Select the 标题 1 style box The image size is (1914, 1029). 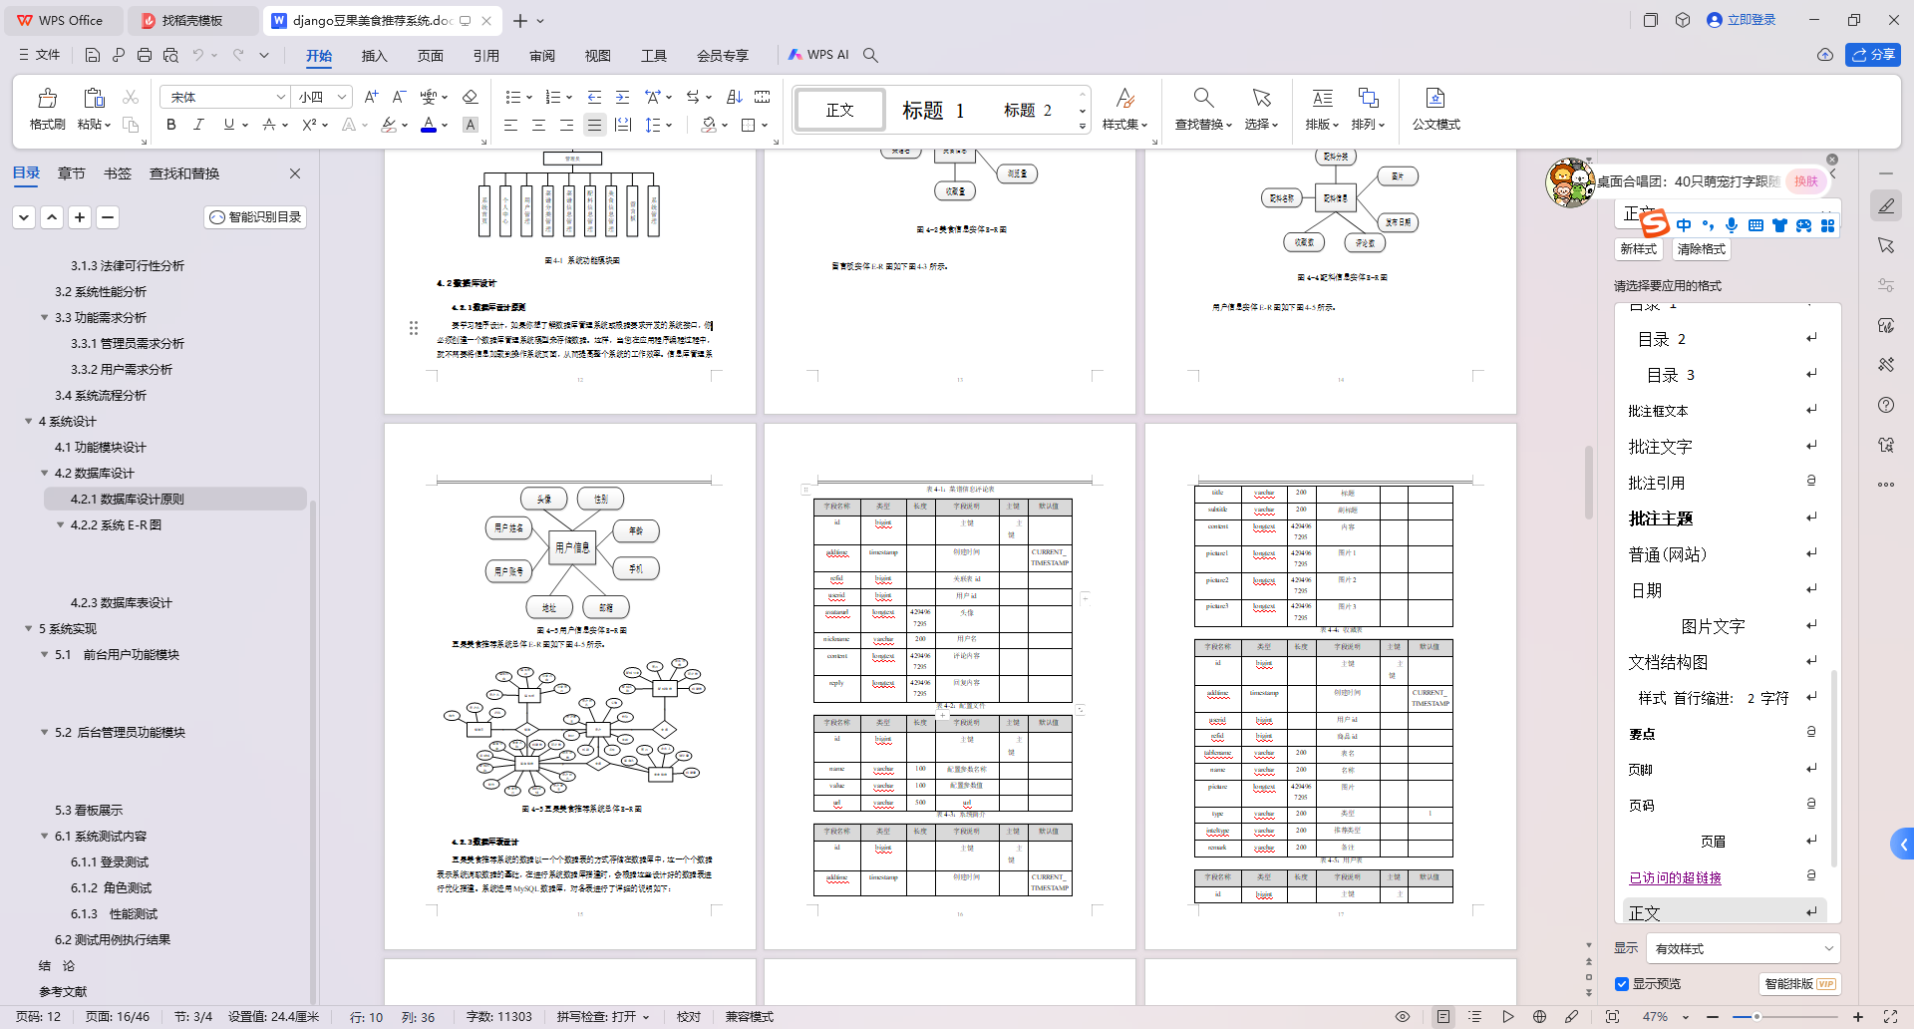pyautogui.click(x=933, y=110)
